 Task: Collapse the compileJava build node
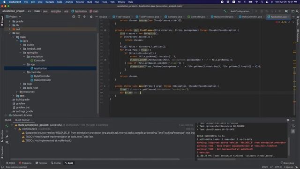pos(15,129)
